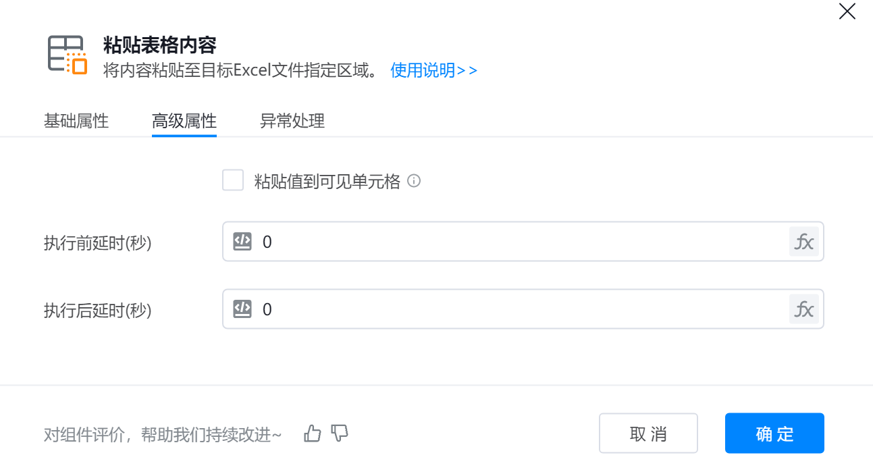
Task: Open the 异常处理 tab
Action: click(x=292, y=122)
